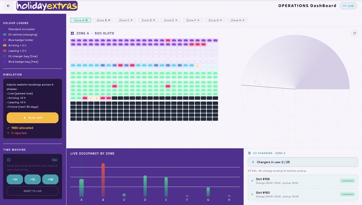Click the refresh icon beside the radar
The width and height of the screenshot is (362, 205).
354,33
